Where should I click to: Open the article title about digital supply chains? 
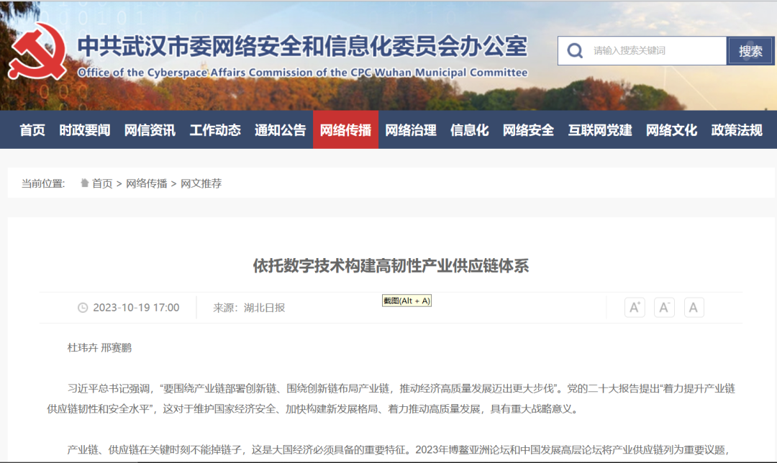(388, 265)
